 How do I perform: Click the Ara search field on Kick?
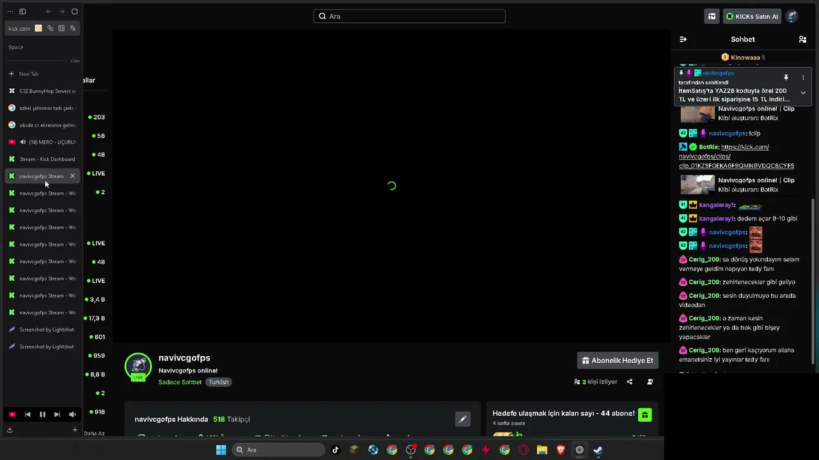(409, 16)
